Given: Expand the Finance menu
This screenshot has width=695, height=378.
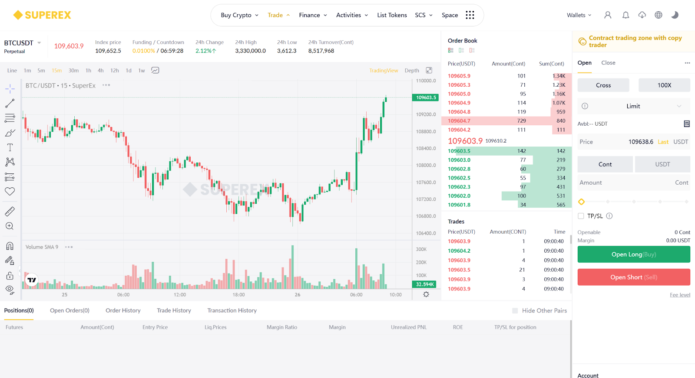Looking at the screenshot, I should 313,15.
